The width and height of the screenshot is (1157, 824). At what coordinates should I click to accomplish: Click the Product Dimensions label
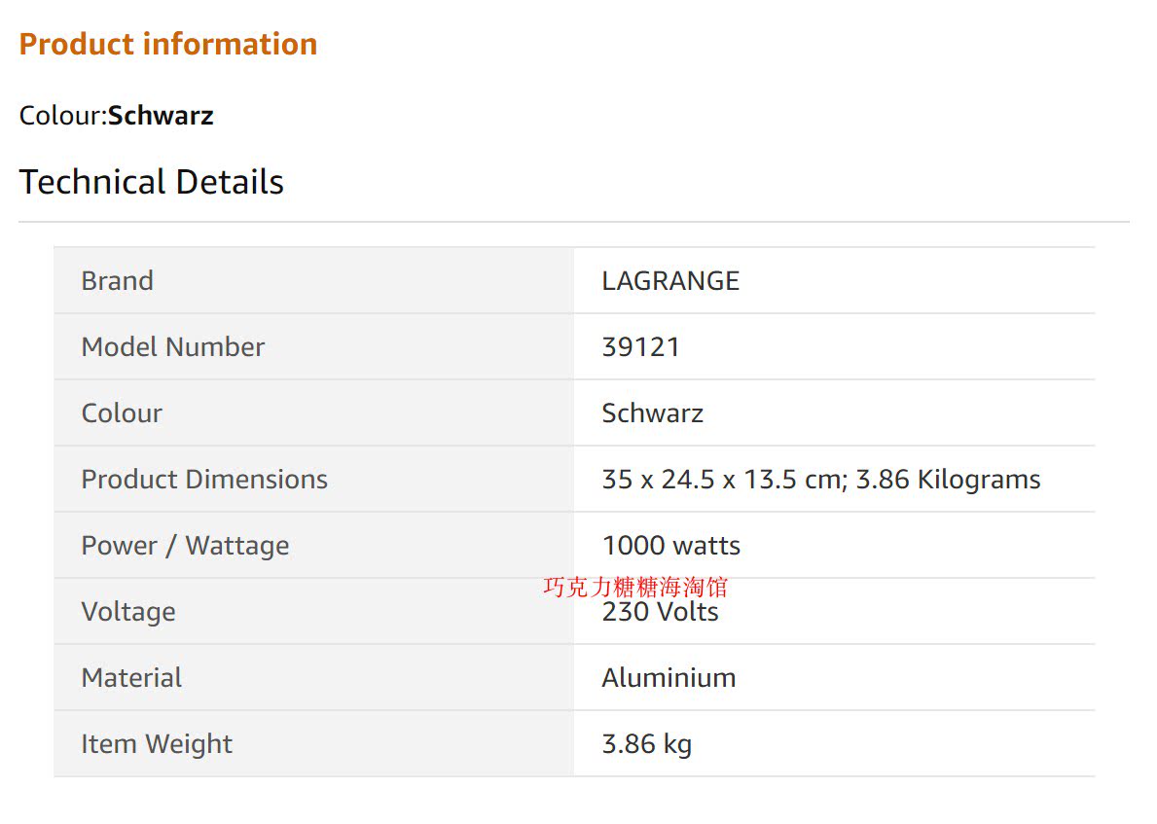point(204,480)
